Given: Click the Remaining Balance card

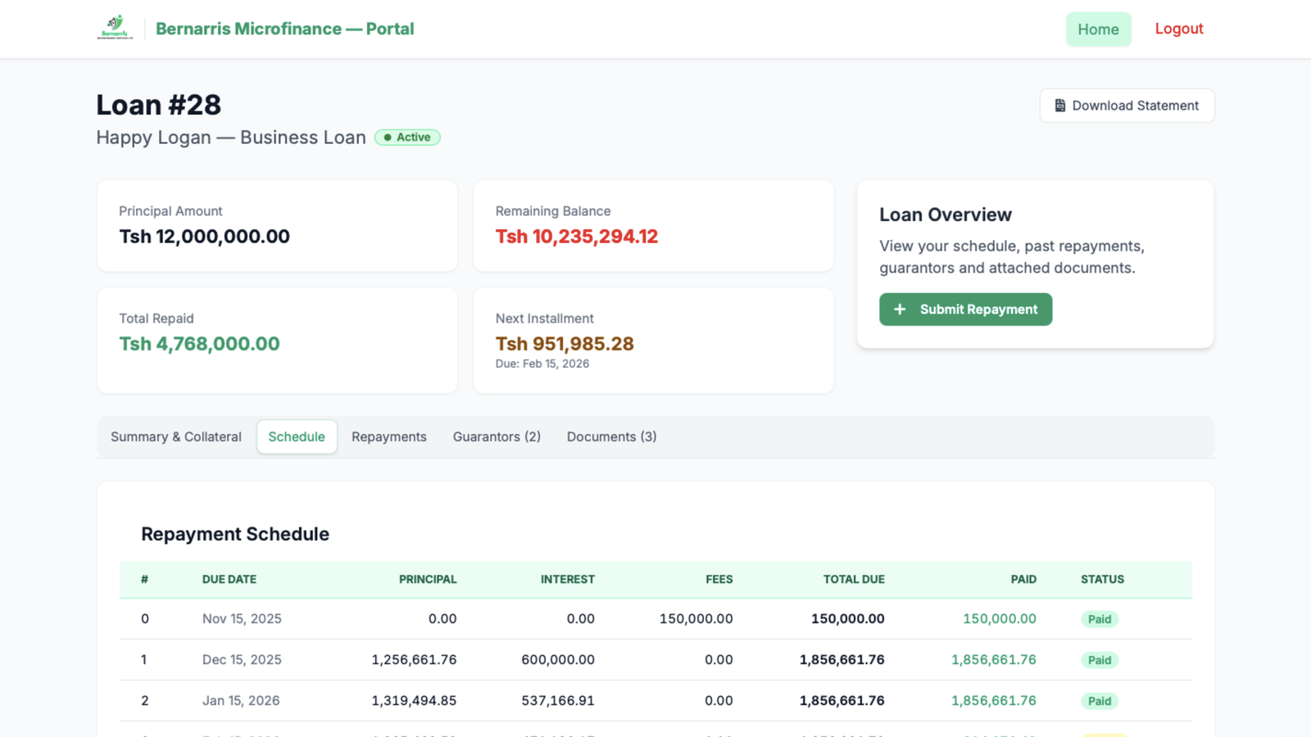Looking at the screenshot, I should (653, 226).
